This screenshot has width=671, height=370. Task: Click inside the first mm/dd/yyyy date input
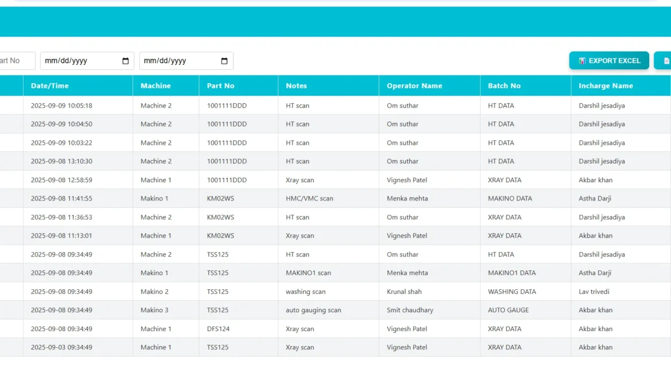click(80, 61)
